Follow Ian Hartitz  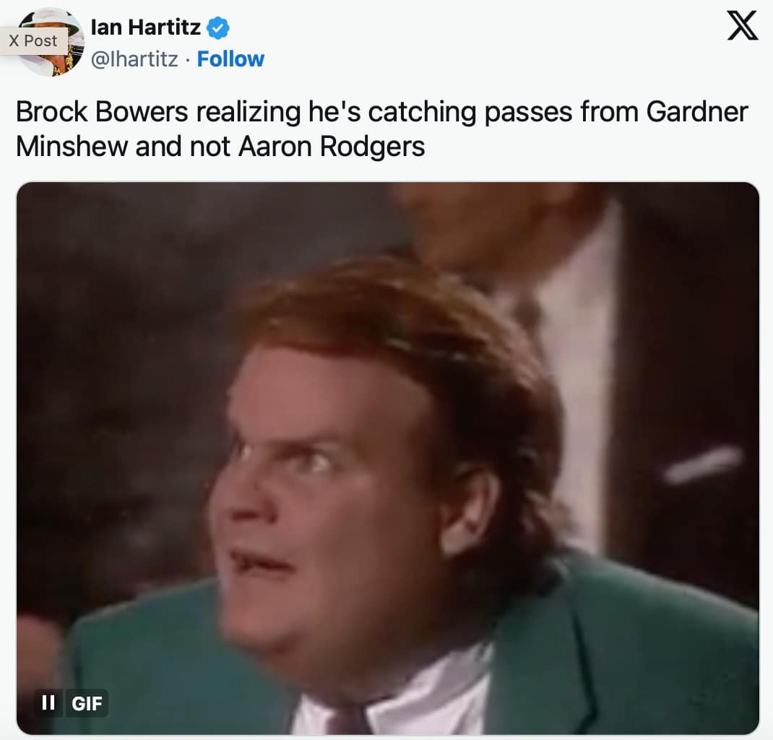coord(230,59)
